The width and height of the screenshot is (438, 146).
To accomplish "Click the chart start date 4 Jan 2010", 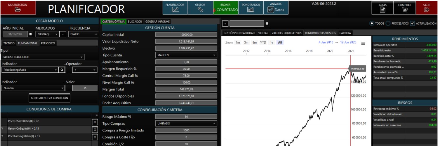I will click(326, 43).
